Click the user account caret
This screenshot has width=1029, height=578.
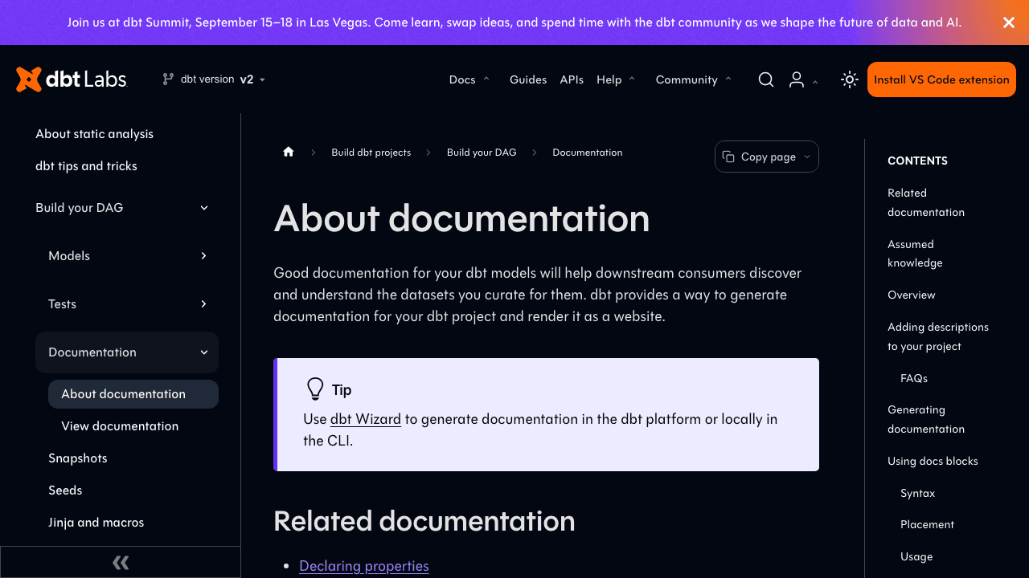click(815, 81)
